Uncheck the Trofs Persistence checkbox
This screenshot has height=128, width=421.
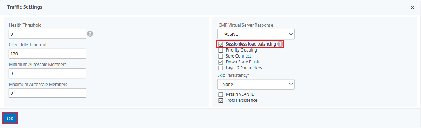[x=221, y=101]
